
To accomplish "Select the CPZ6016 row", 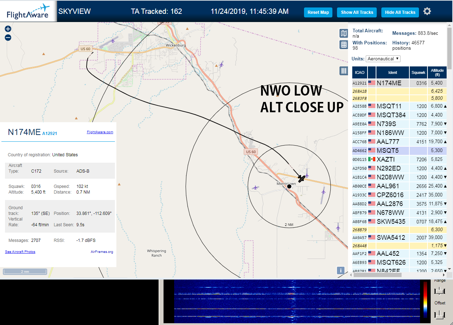I will point(399,195).
